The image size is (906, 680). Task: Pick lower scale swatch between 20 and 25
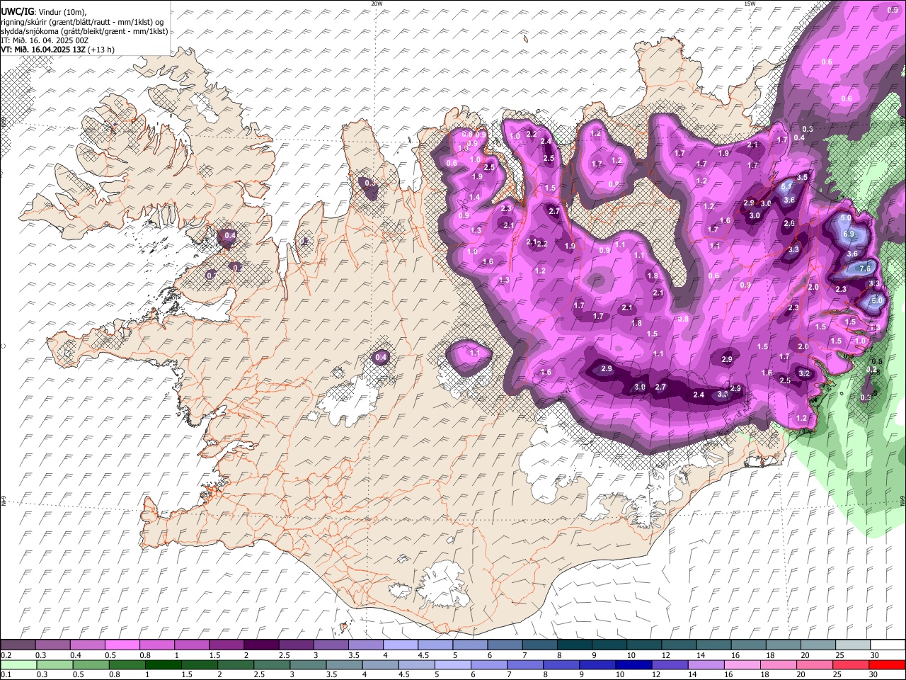[816, 664]
